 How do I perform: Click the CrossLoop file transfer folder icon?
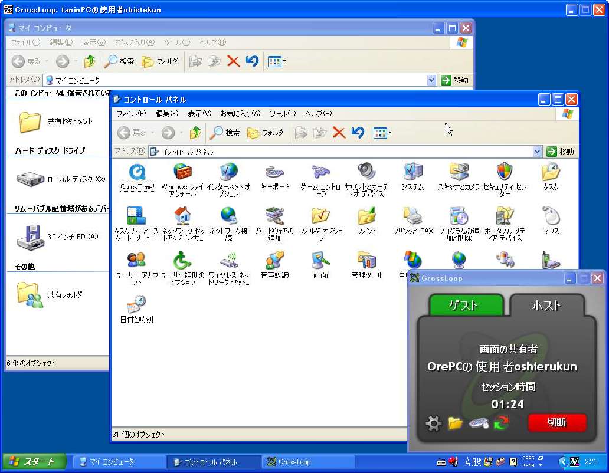(455, 423)
